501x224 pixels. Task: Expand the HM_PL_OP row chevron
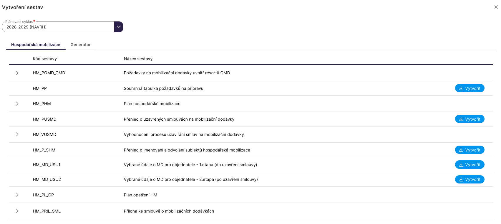17,195
